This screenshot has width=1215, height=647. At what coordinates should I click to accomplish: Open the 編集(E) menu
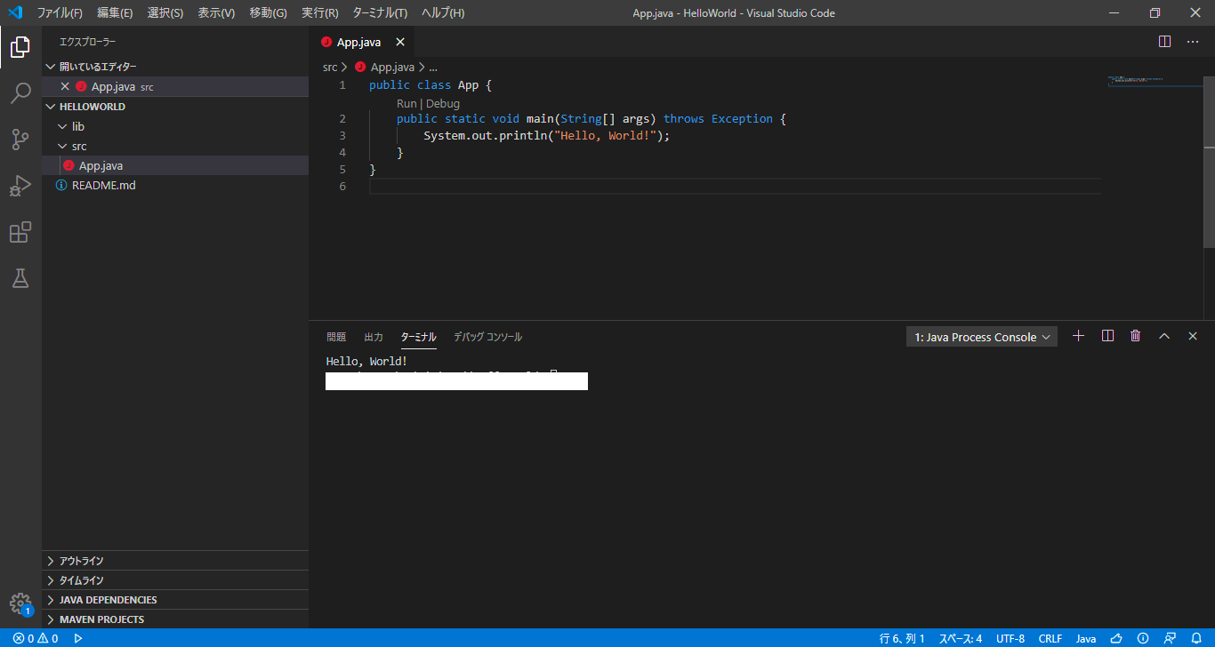(x=115, y=12)
